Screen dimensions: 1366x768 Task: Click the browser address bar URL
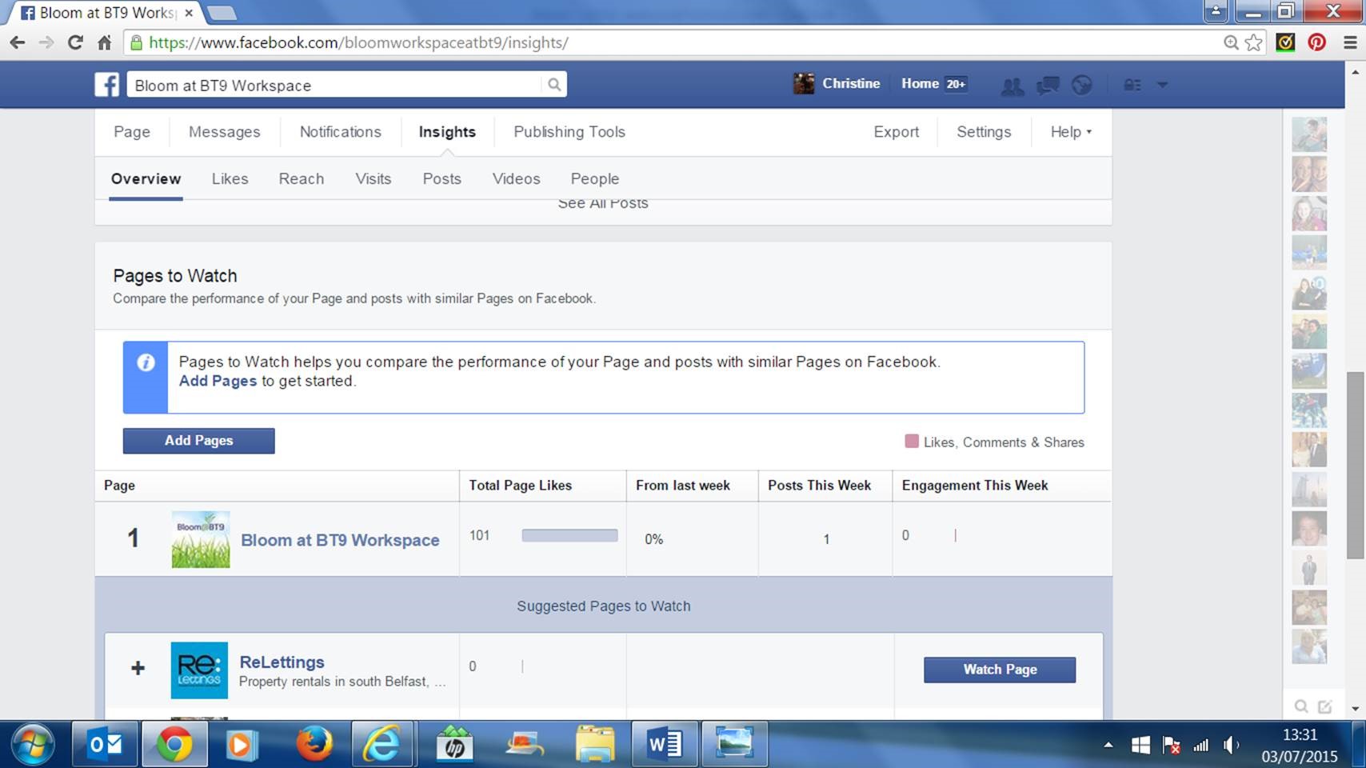(358, 42)
